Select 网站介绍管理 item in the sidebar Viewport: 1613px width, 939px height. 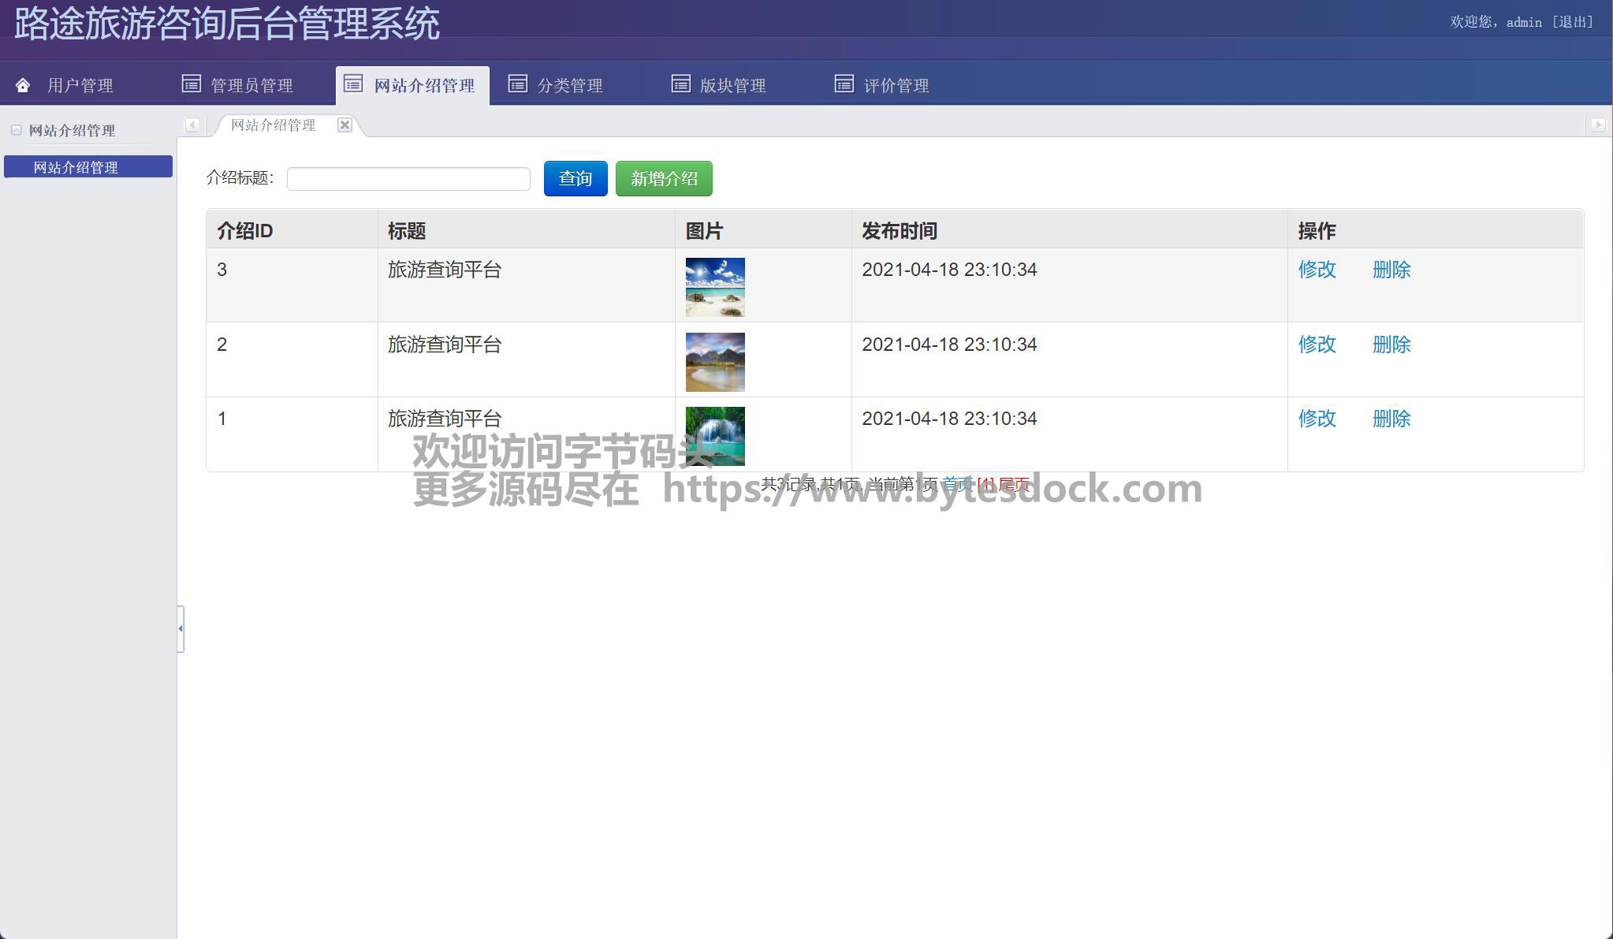88,167
